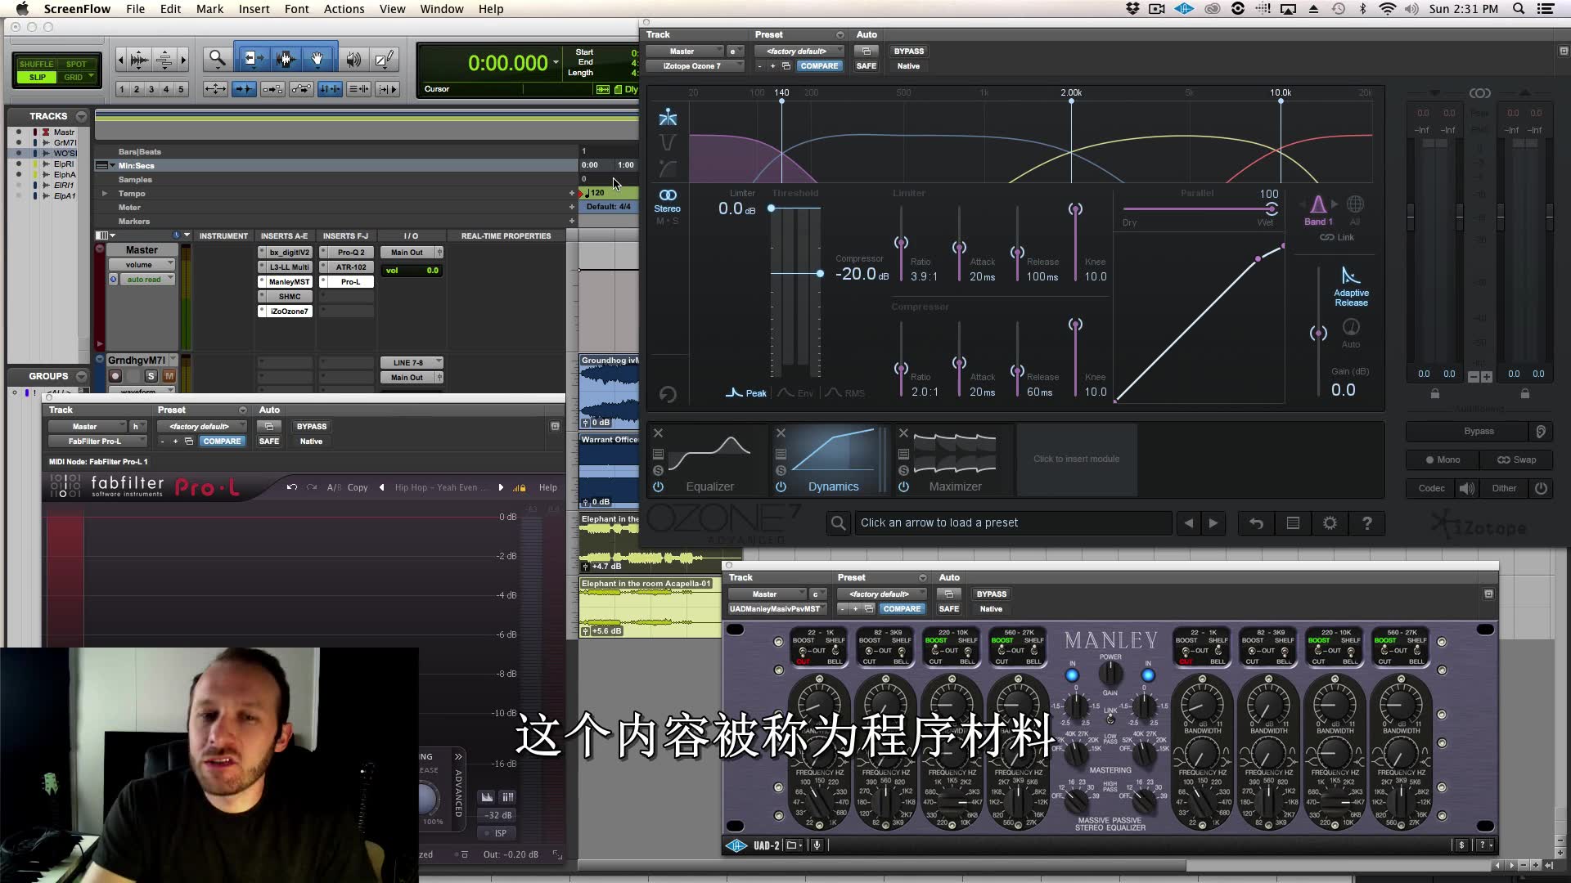Select Band 1 icon in Dynamics
The height and width of the screenshot is (883, 1571).
click(1318, 204)
